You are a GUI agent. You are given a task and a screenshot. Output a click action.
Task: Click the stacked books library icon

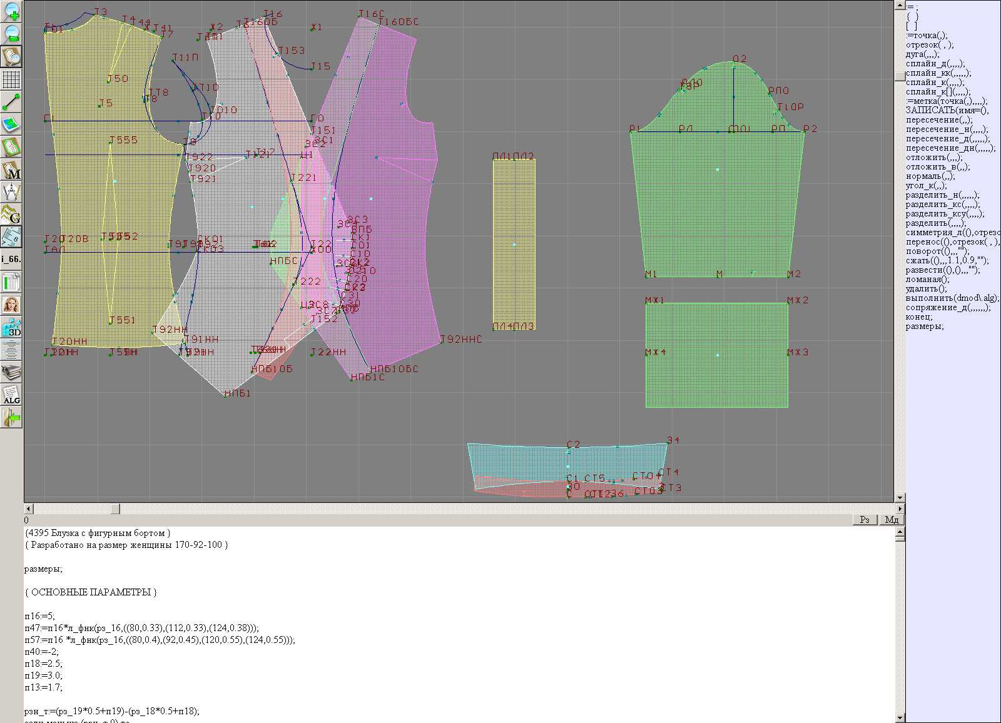(11, 373)
